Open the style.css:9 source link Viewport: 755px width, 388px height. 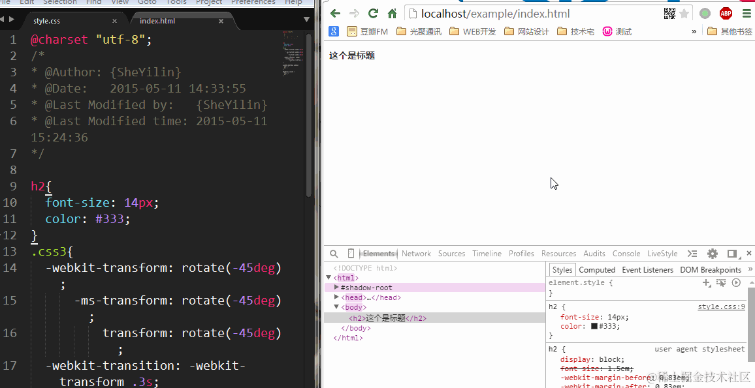coord(721,306)
